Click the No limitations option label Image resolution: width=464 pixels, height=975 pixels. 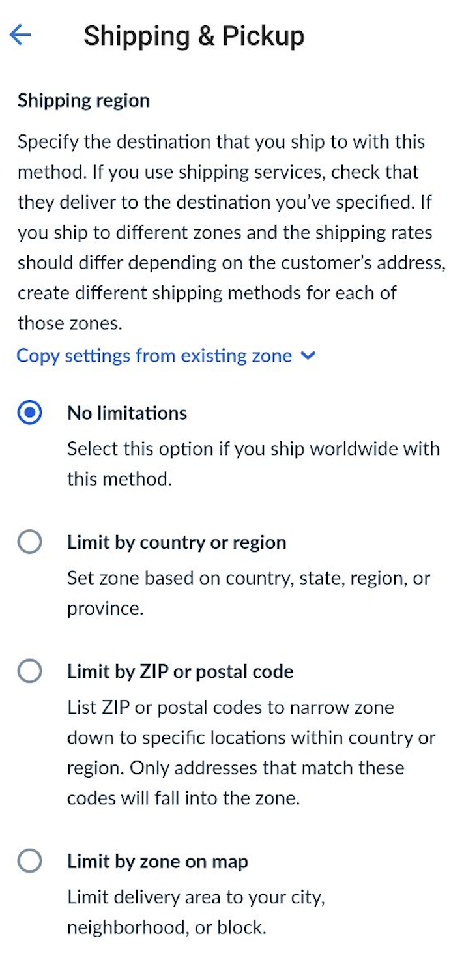point(127,413)
